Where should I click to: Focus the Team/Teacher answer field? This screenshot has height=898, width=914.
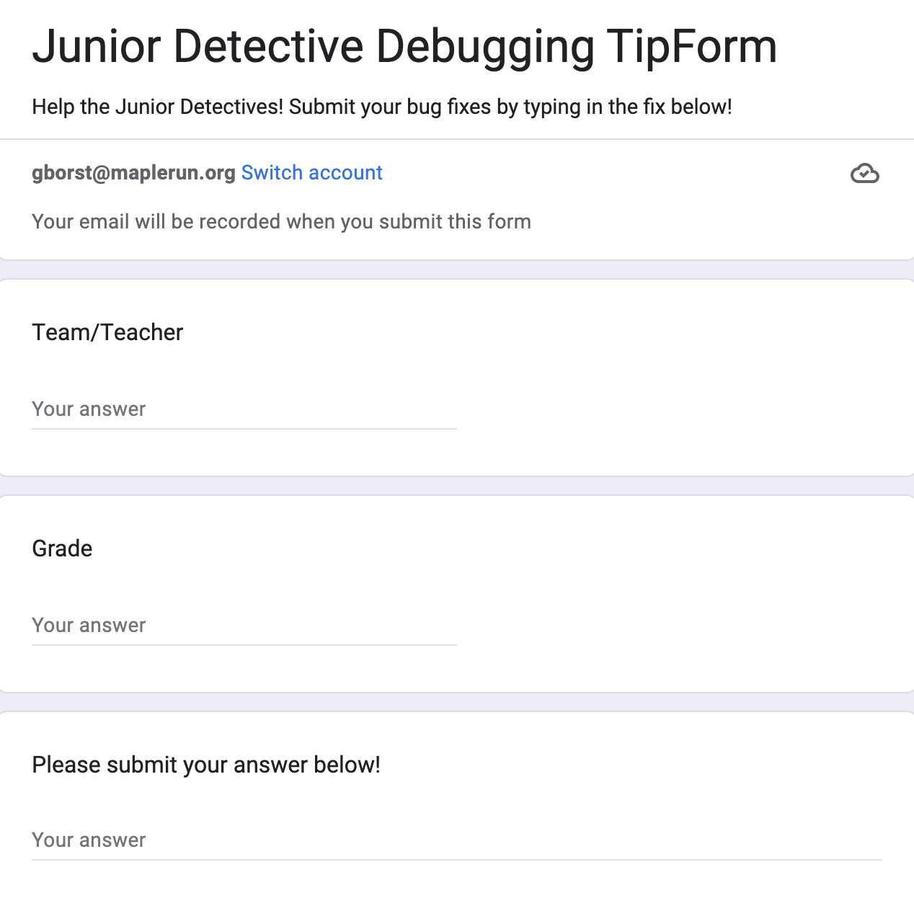click(x=244, y=409)
